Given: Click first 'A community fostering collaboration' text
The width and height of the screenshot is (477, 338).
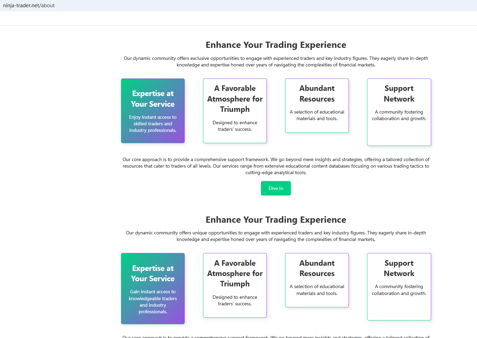Looking at the screenshot, I should click(399, 115).
